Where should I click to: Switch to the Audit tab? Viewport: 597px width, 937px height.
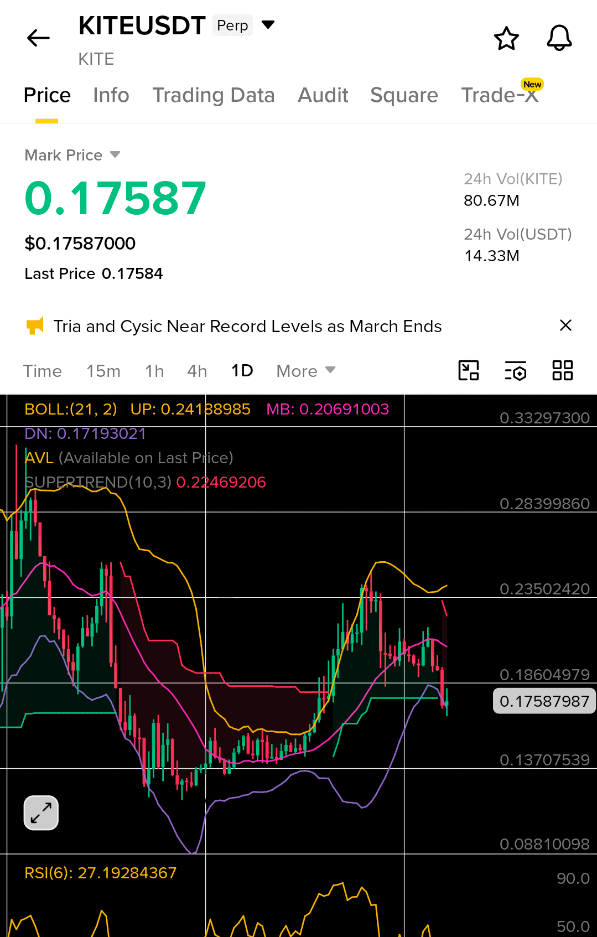(x=323, y=95)
